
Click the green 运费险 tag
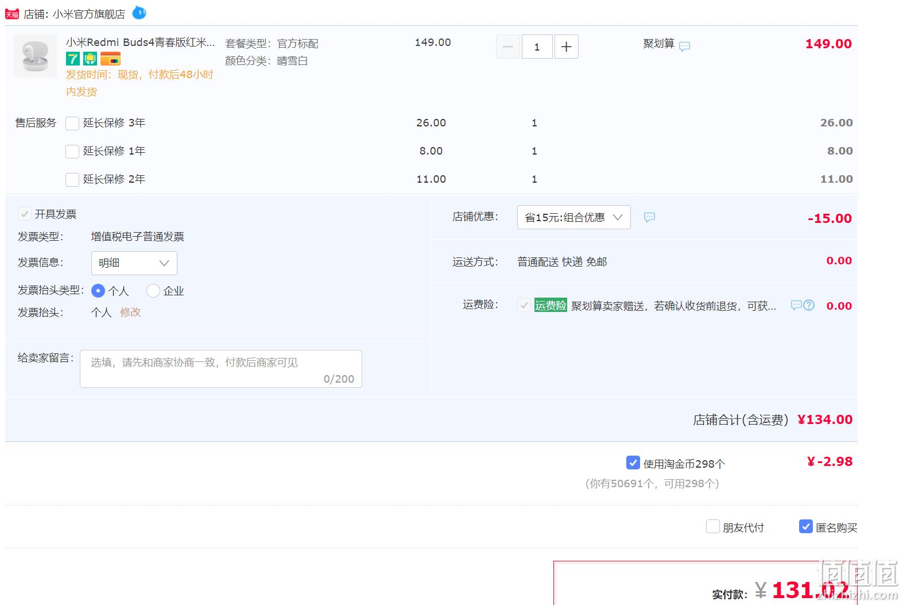(551, 305)
